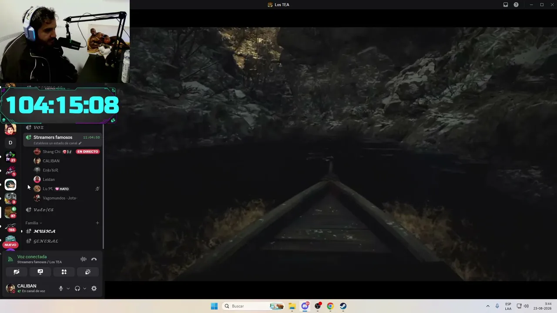Click the channel list scrollbar

pyautogui.click(x=103, y=187)
